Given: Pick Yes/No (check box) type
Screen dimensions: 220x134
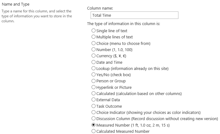Looking at the screenshot, I should point(93,75).
